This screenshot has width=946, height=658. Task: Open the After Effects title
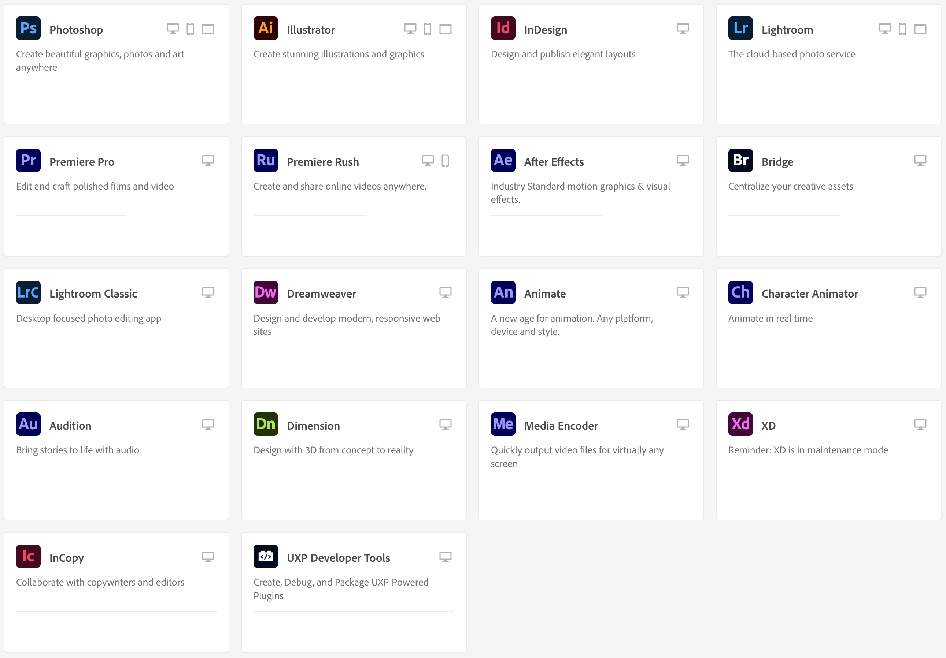[554, 162]
